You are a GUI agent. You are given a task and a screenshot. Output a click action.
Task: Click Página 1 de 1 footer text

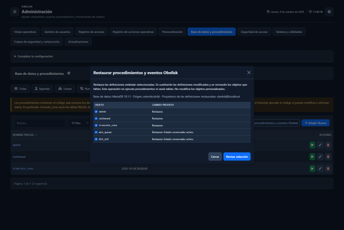(31, 184)
